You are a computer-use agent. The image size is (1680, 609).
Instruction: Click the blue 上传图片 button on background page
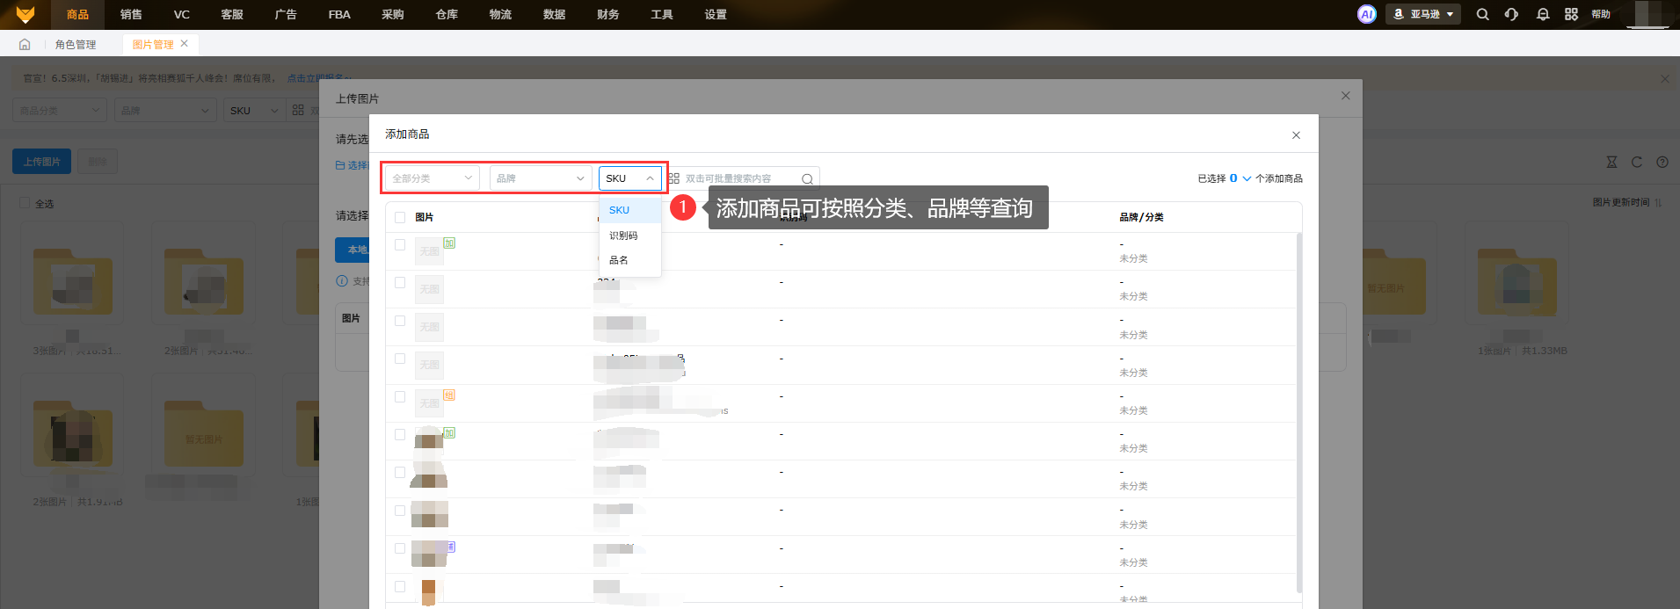pos(41,162)
